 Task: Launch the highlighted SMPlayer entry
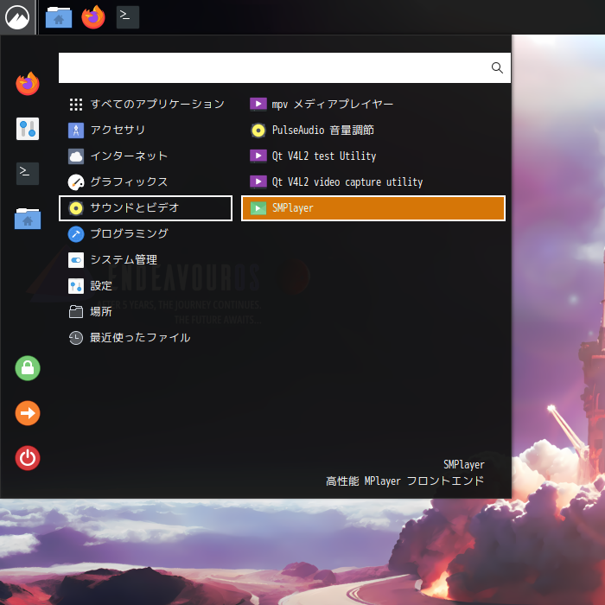coord(373,208)
